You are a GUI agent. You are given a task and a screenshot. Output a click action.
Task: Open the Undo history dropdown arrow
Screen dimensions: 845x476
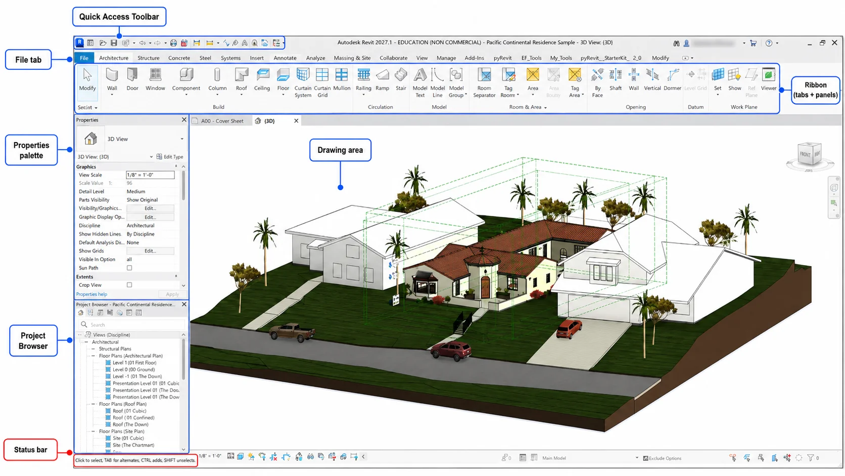[x=150, y=43]
